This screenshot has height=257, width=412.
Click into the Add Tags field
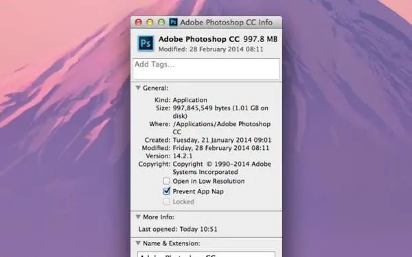point(206,69)
